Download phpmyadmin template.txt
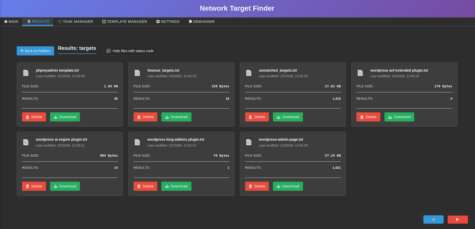 [x=65, y=117]
